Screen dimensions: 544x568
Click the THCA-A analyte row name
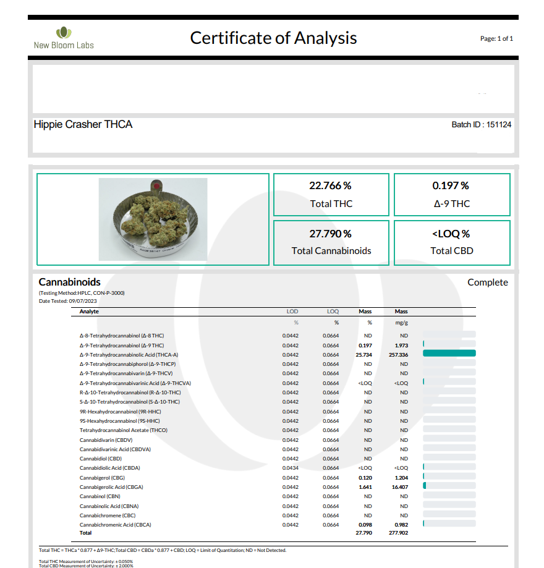pyautogui.click(x=129, y=355)
